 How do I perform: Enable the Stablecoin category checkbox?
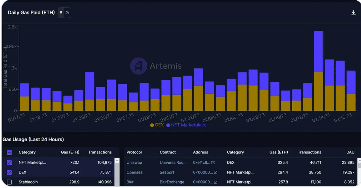pos(9,182)
